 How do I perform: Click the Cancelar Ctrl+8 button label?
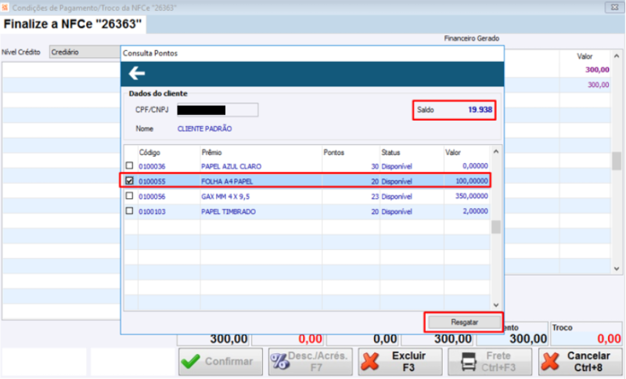pos(588,362)
